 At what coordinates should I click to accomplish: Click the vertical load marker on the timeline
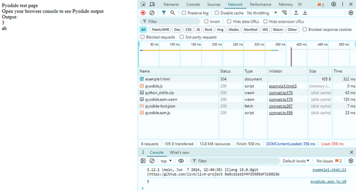pyautogui.click(x=292, y=57)
